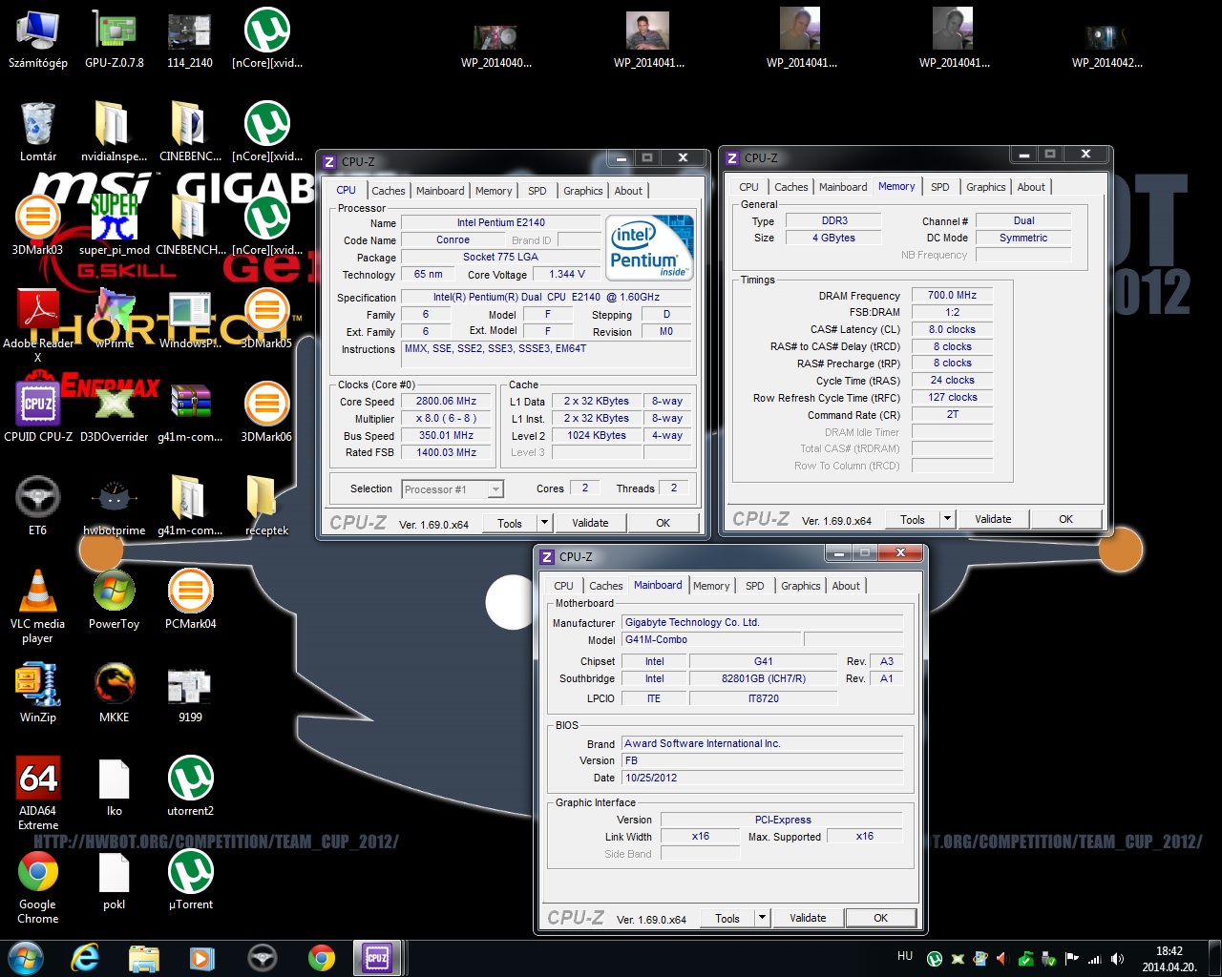The height and width of the screenshot is (977, 1222).
Task: Switch to SPD tab in CPU window
Action: 537,191
